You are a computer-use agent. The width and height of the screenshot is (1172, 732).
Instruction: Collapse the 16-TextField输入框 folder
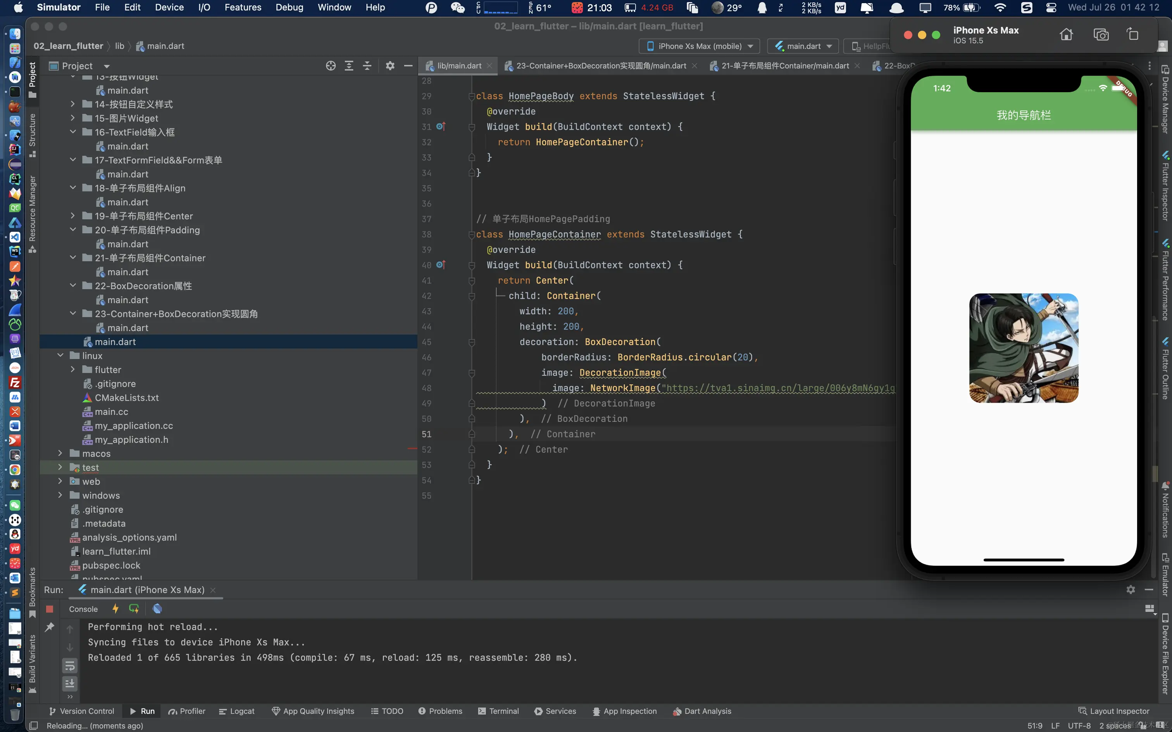point(72,132)
